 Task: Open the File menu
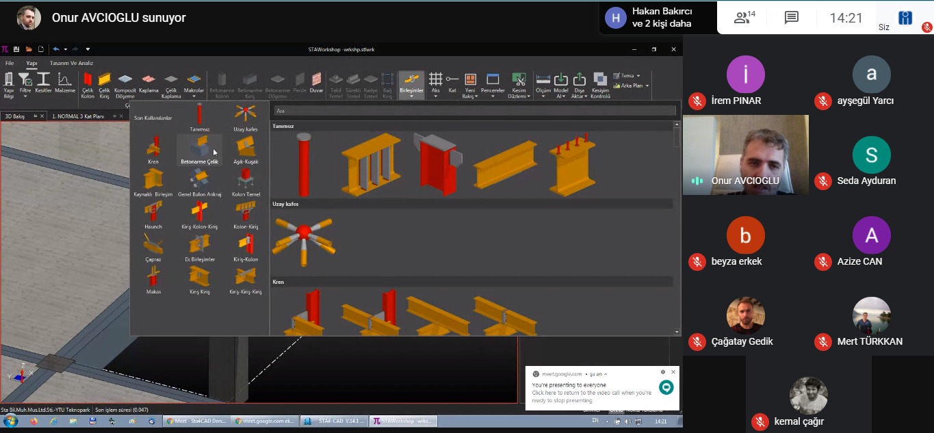point(10,63)
